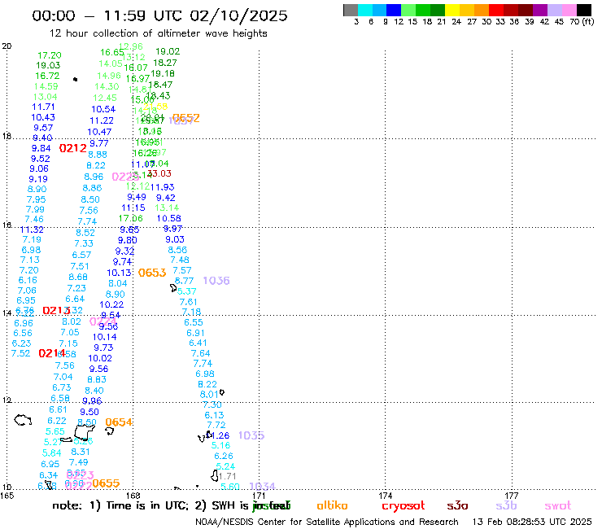
Task: Click the NOAA/NESDIS credit line text
Action: point(327,522)
